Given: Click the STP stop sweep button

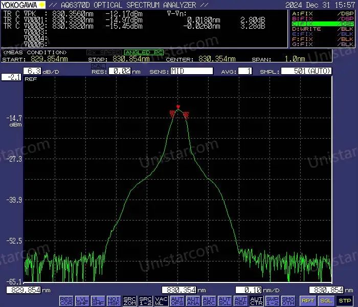Looking at the screenshot, I should coord(345,301).
